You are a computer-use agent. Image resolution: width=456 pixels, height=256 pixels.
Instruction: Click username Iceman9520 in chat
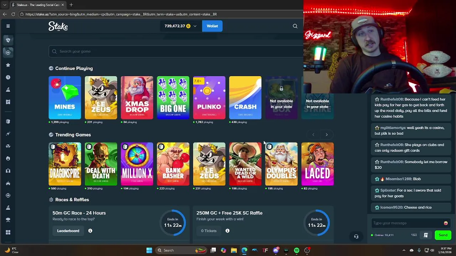coord(392,207)
